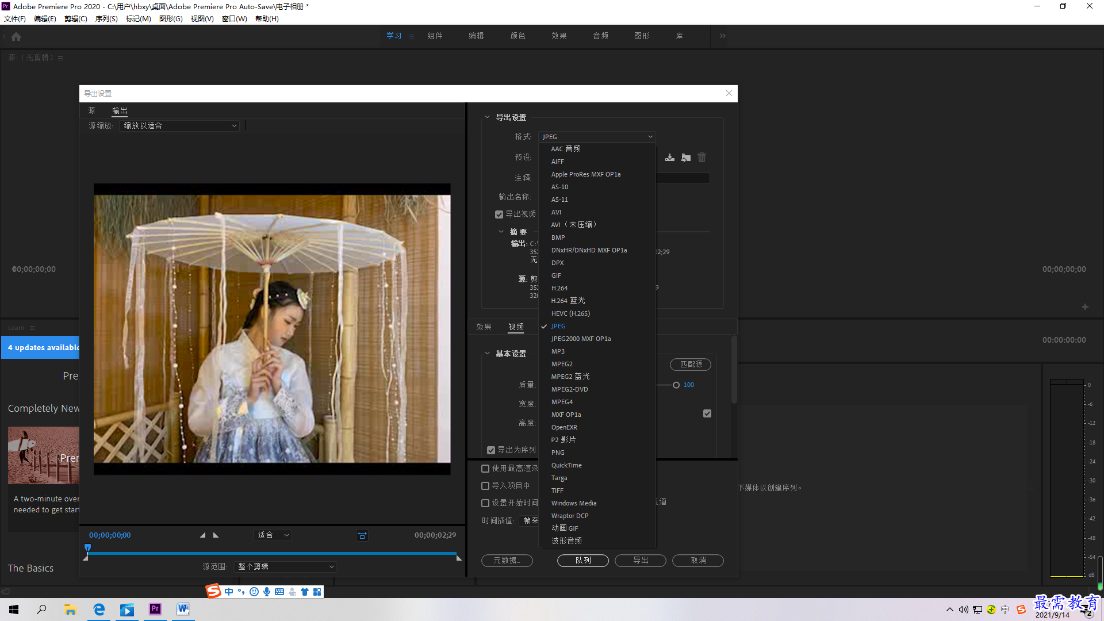This screenshot has width=1104, height=621.
Task: Enable 导入项目中 checkbox
Action: (485, 486)
